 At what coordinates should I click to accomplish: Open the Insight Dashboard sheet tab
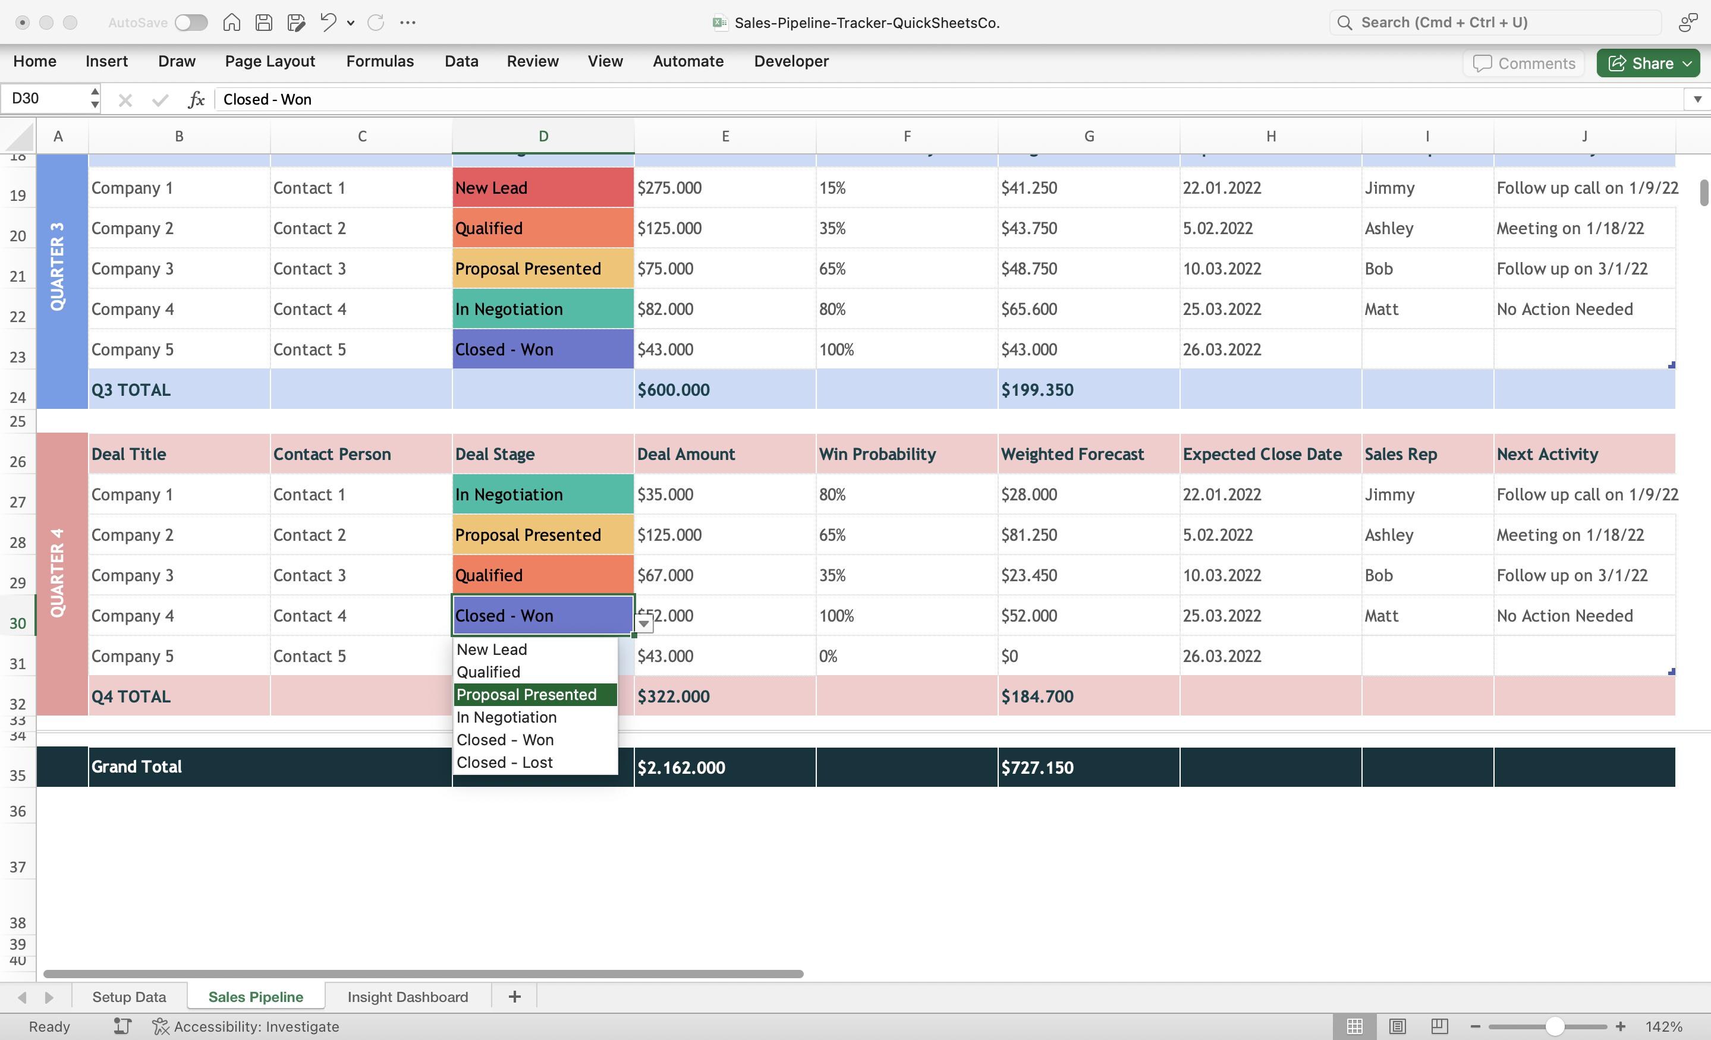tap(408, 996)
